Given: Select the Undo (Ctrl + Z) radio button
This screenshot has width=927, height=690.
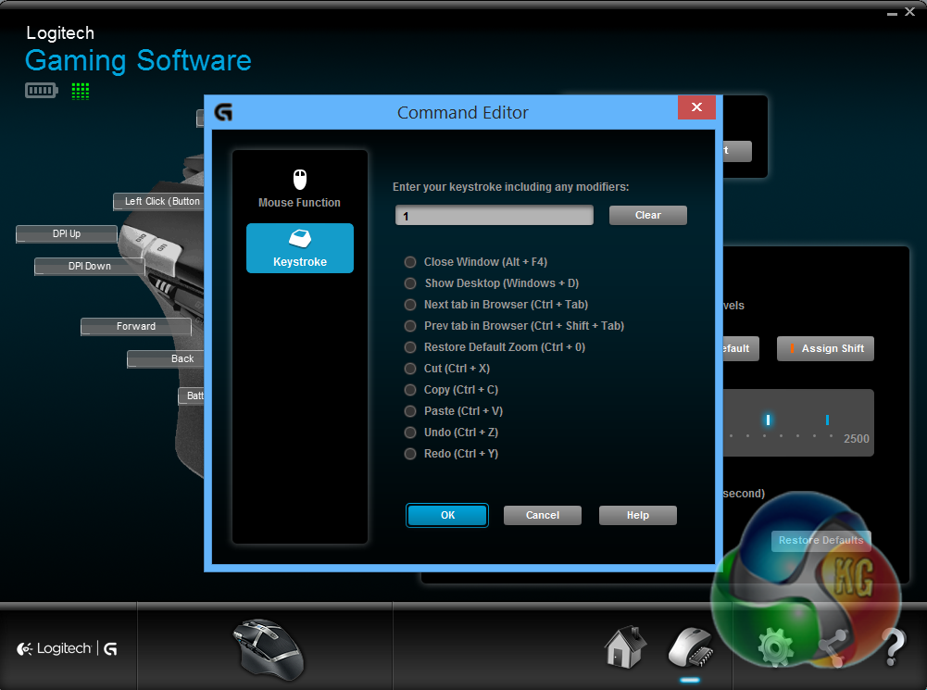Looking at the screenshot, I should (410, 433).
